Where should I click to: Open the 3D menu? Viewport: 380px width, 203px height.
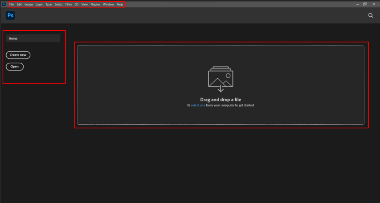click(x=76, y=4)
